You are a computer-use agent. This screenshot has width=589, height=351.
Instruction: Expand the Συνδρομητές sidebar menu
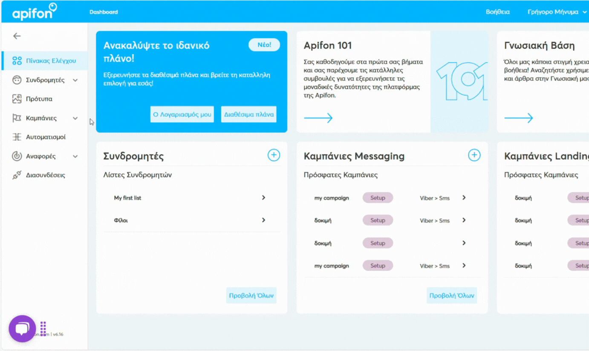[75, 80]
